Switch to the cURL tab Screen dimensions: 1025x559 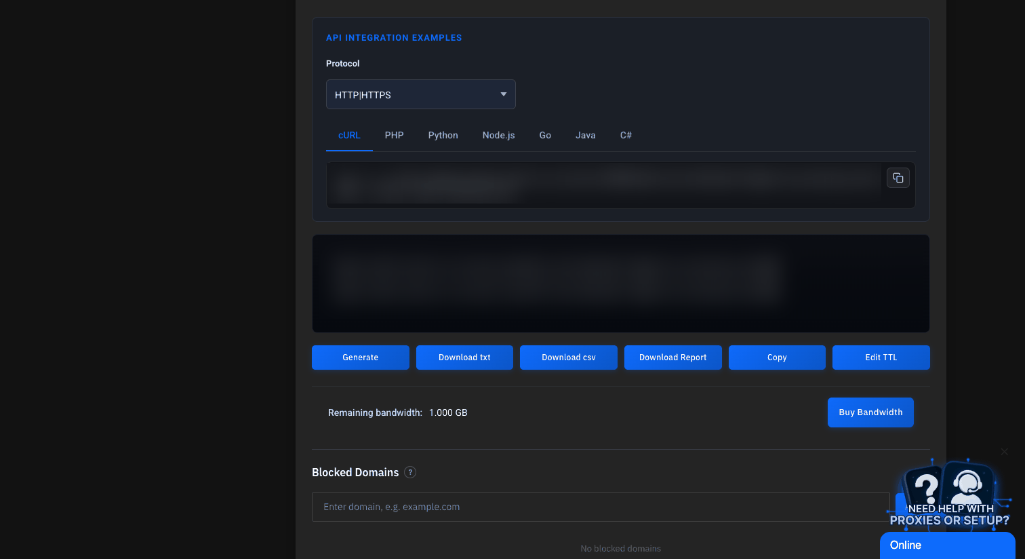(x=349, y=135)
